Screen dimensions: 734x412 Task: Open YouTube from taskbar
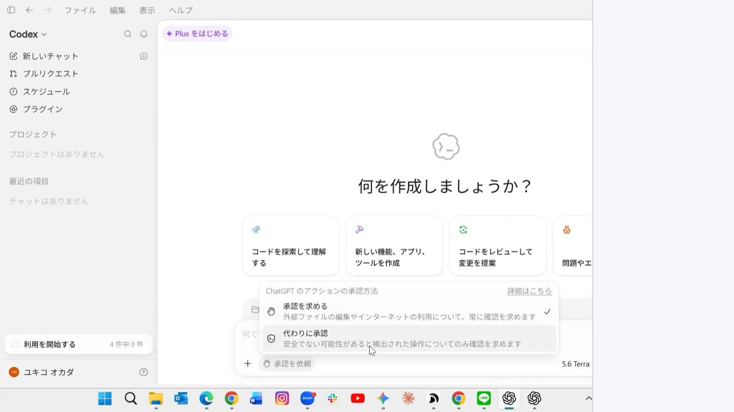[358, 398]
